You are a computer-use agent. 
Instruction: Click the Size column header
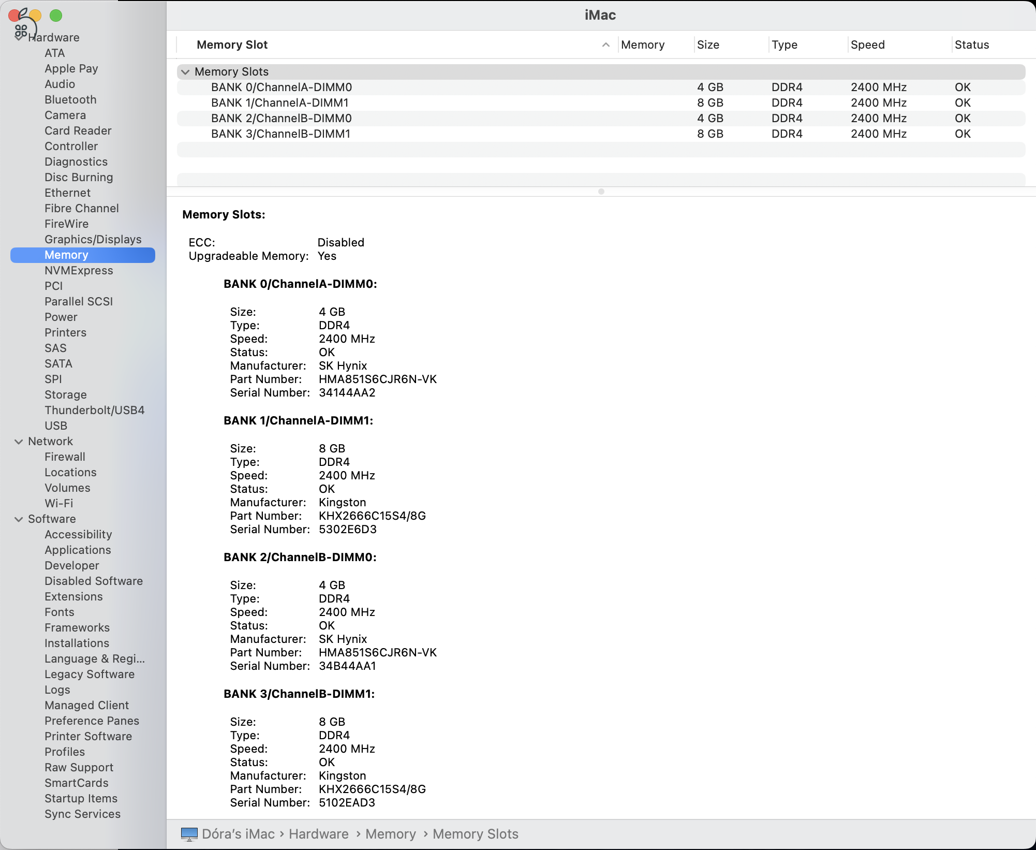tap(708, 45)
